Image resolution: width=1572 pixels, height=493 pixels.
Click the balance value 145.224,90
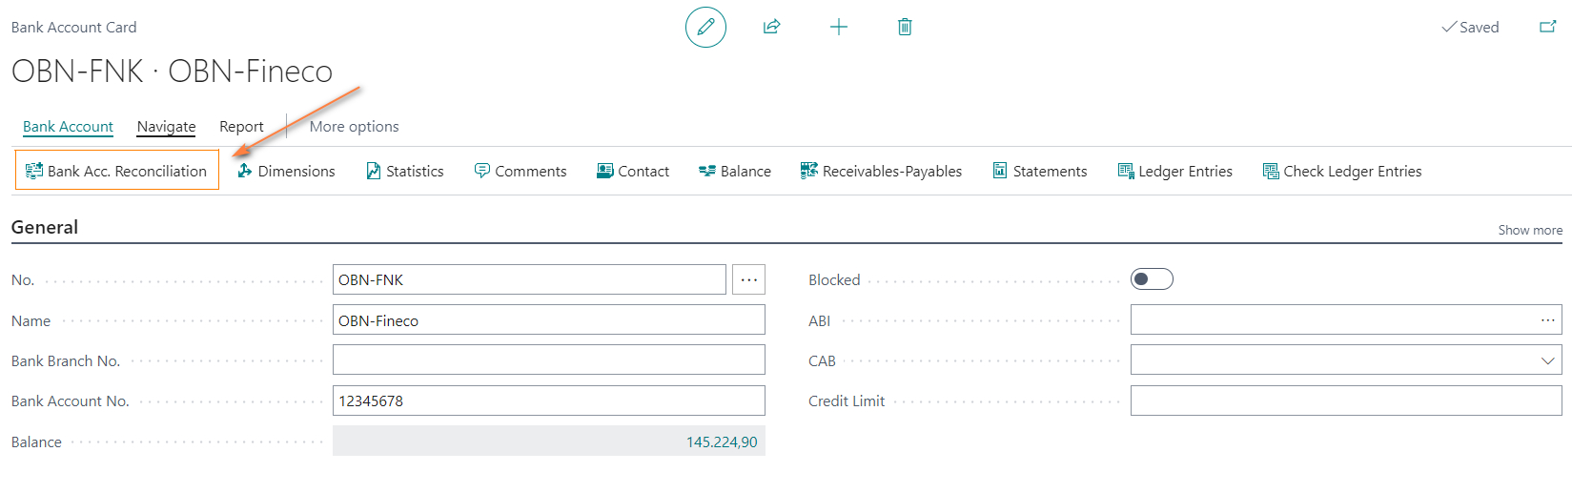coord(722,442)
